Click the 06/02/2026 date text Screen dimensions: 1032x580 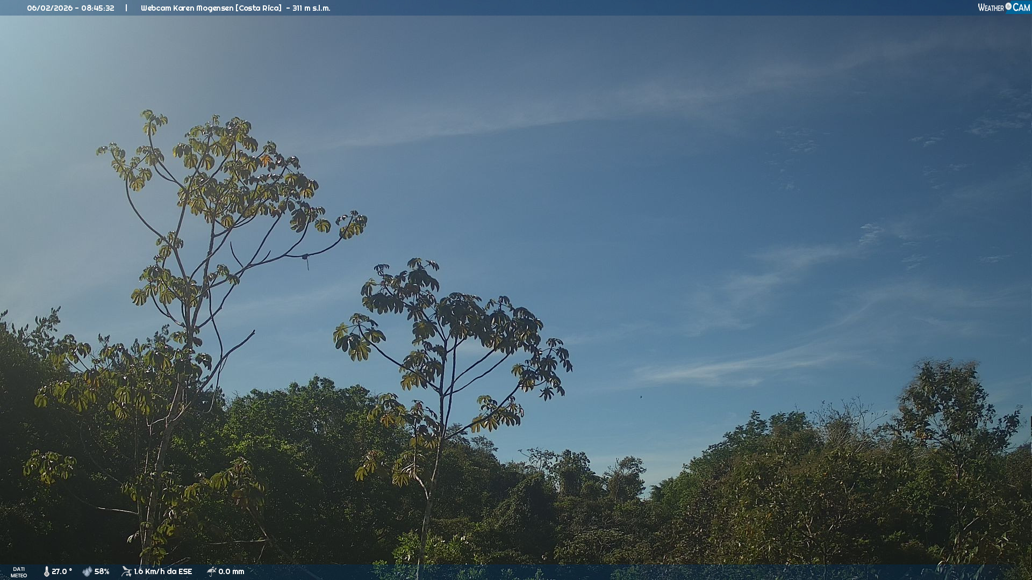coord(50,8)
